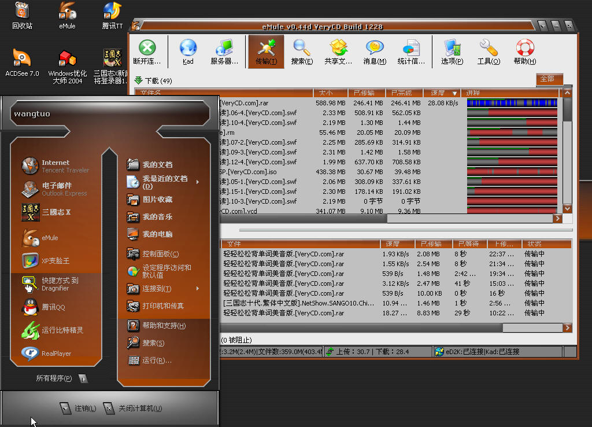Launch 三国志 X from the Start menu

[x=46, y=212]
